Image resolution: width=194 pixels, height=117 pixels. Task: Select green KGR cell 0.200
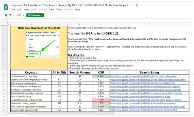(x=101, y=107)
